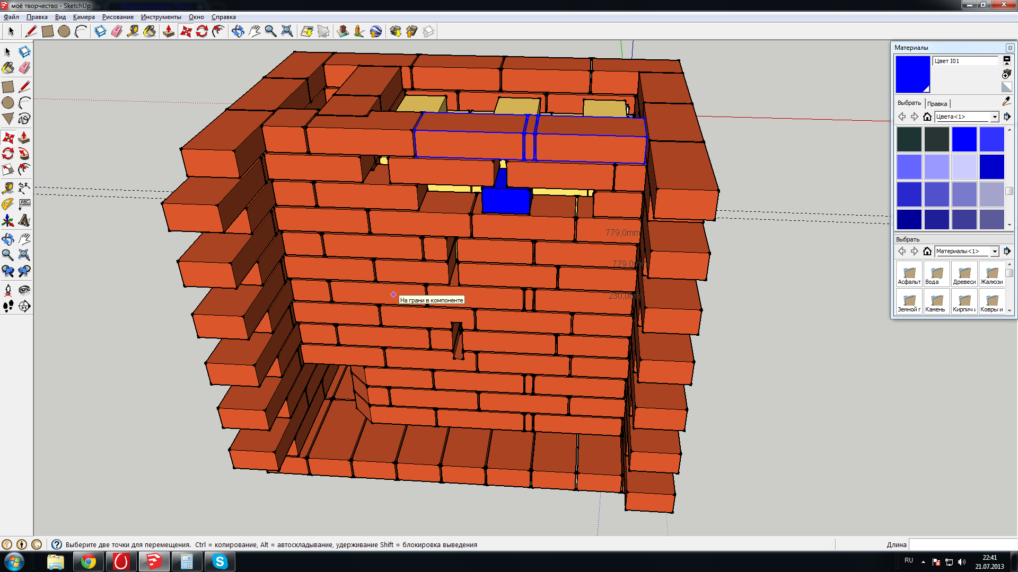Open the Цвета<1> library dropdown
Screen dimensions: 1018x572
pyautogui.click(x=995, y=117)
